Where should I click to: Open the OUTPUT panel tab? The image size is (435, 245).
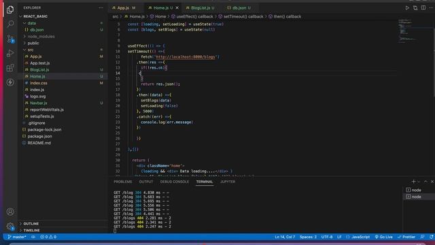(x=146, y=182)
